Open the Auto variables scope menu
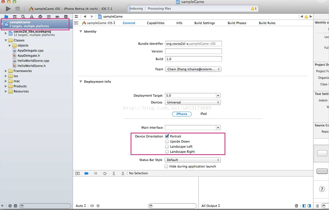 pyautogui.click(x=81, y=206)
